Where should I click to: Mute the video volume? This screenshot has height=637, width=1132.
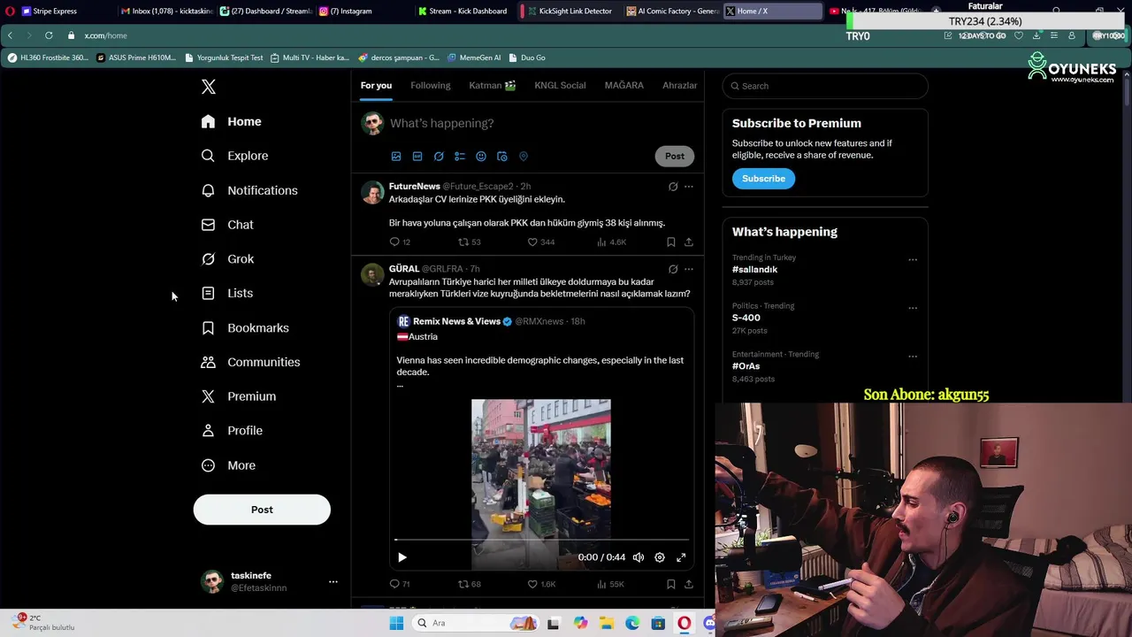[639, 557]
